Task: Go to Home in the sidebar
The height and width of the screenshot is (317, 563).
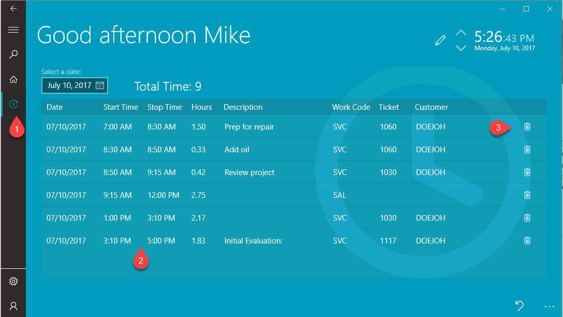Action: point(13,79)
